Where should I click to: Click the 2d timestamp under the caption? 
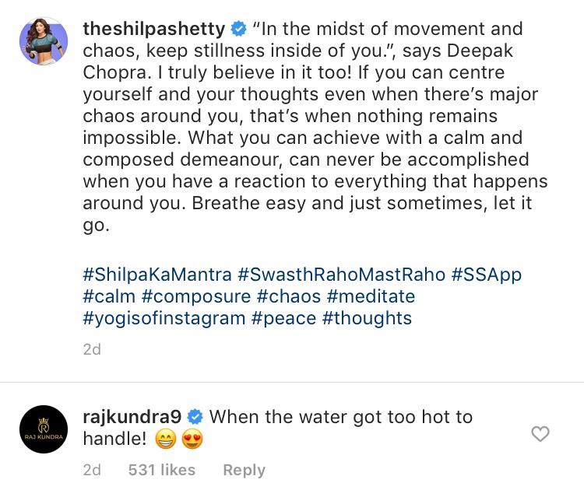click(x=92, y=349)
